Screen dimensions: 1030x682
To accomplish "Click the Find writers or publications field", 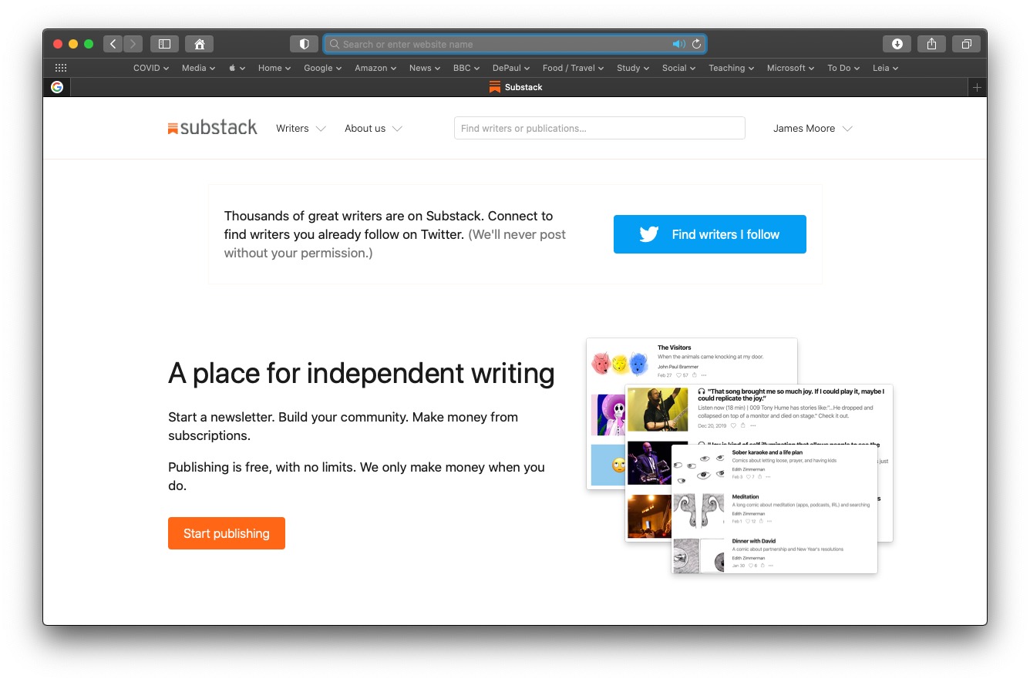I will [599, 128].
